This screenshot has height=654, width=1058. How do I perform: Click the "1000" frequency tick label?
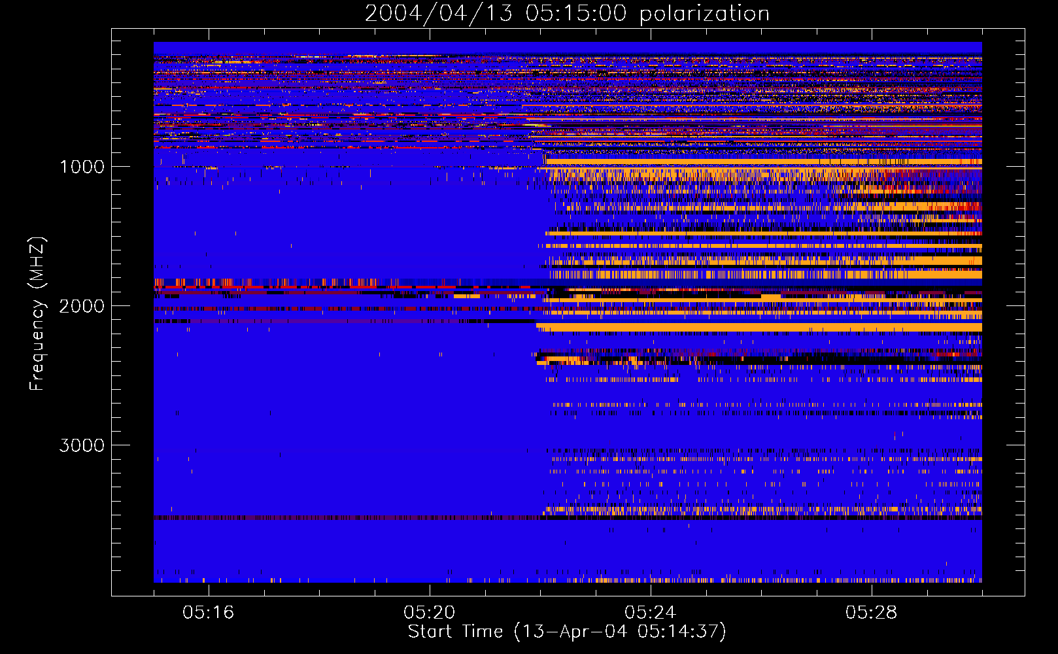[82, 166]
